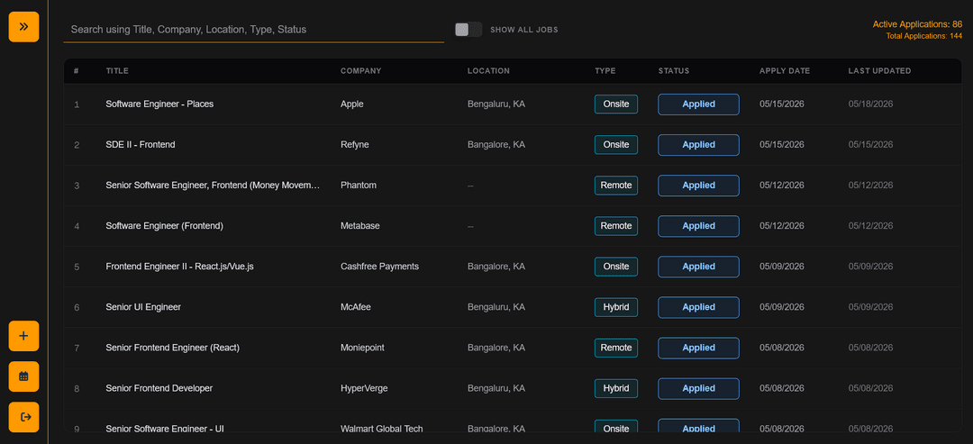
Task: Click 'Total Applications: 144' counter
Action: click(924, 36)
